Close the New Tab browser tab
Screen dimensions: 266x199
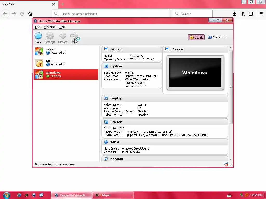tap(54, 4)
